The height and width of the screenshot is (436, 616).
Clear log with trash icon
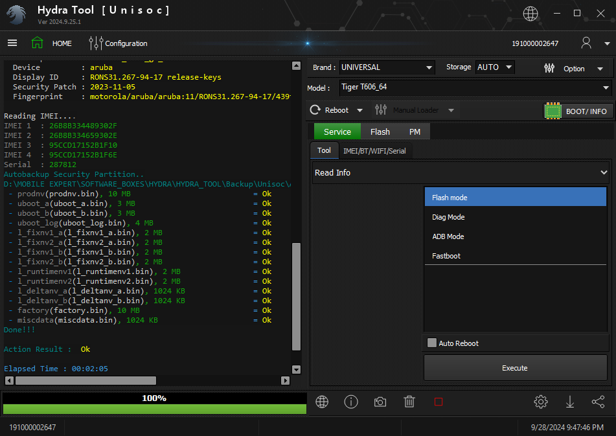[x=409, y=402]
